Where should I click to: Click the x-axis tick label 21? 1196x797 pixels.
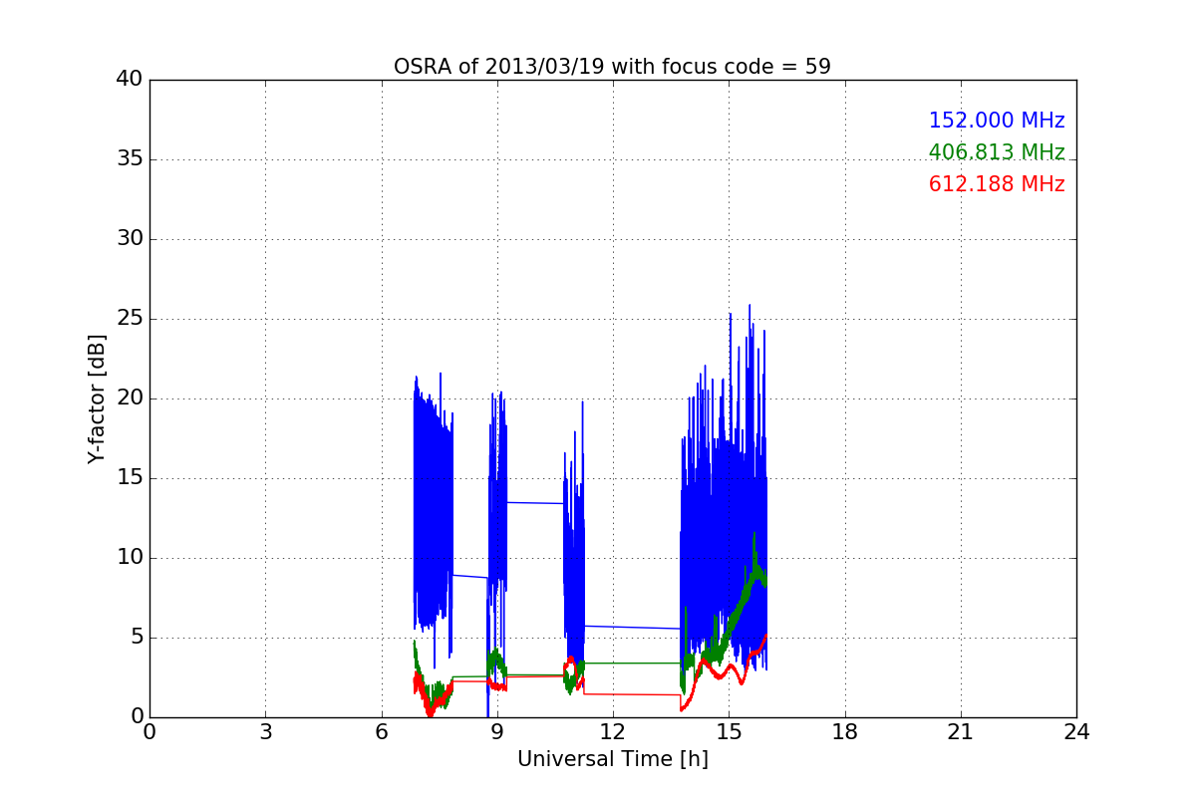pyautogui.click(x=961, y=732)
